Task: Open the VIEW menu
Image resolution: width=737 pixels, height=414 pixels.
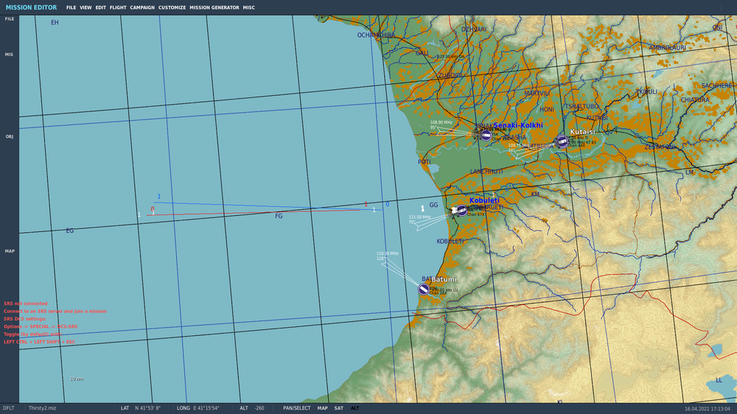Action: (x=85, y=7)
